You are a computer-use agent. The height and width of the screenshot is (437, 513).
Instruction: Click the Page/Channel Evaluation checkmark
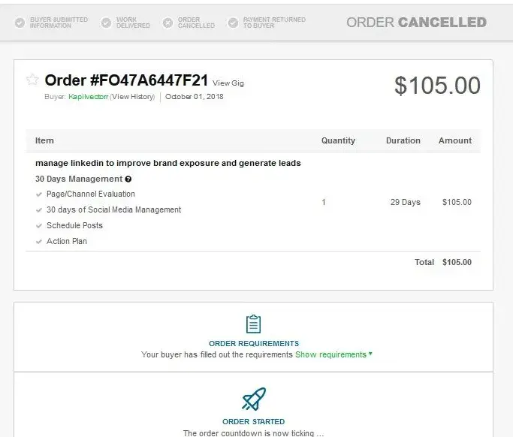click(x=39, y=194)
